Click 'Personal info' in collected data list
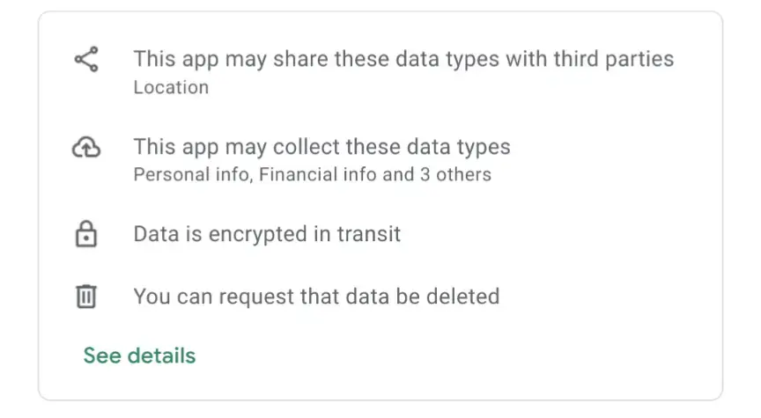 pyautogui.click(x=193, y=174)
